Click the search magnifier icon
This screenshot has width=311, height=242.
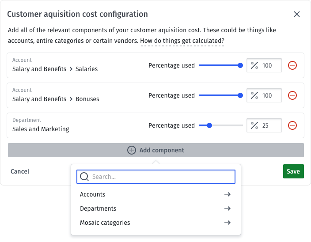[84, 177]
